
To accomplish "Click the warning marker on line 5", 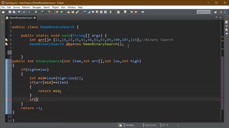I will (x=6, y=39).
